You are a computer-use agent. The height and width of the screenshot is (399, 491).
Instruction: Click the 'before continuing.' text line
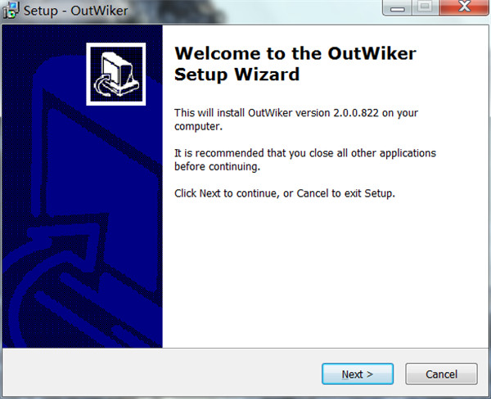pyautogui.click(x=217, y=166)
